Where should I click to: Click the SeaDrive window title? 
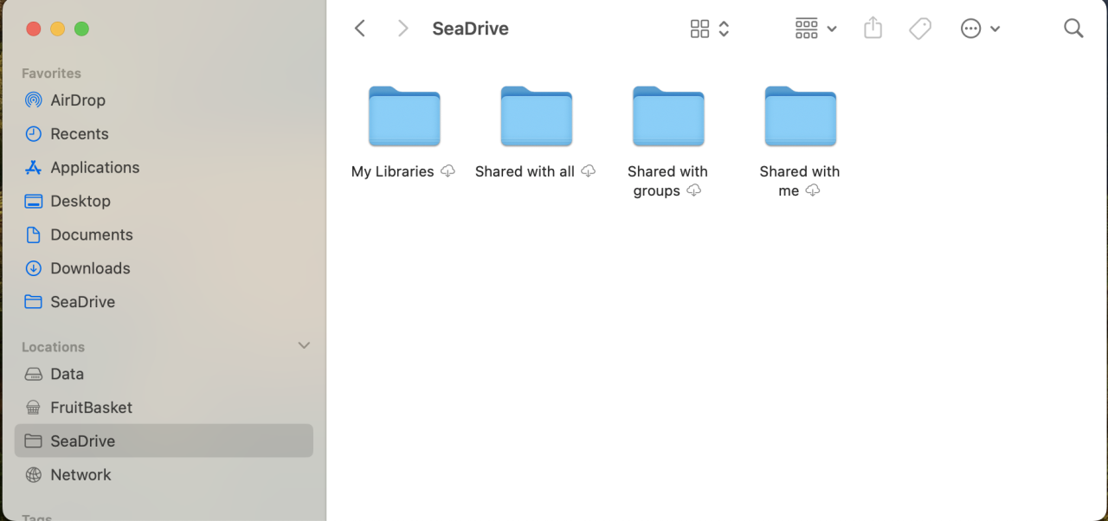(470, 29)
